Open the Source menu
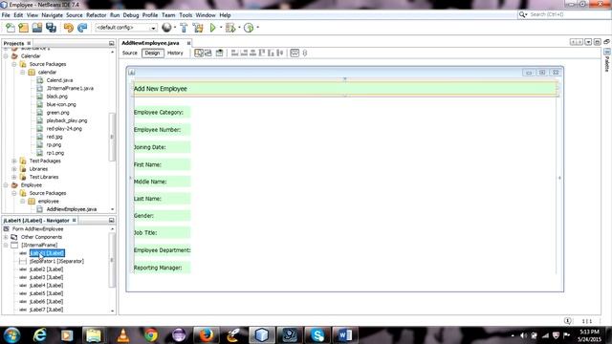This screenshot has width=612, height=344. 75,15
